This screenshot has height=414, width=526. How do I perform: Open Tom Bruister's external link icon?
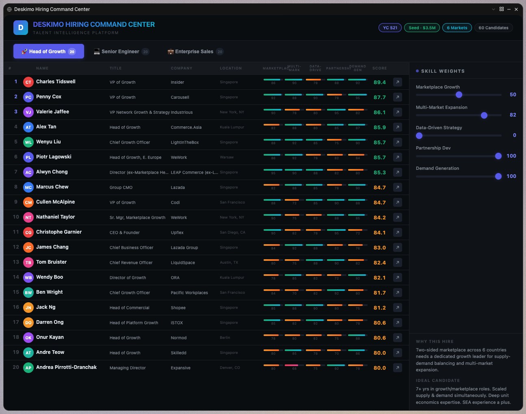pyautogui.click(x=398, y=262)
